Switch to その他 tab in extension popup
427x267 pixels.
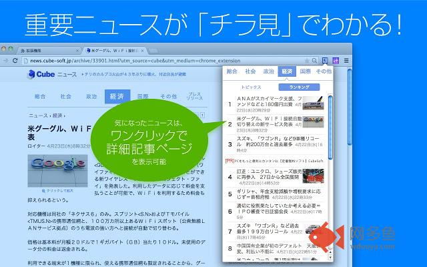pyautogui.click(x=324, y=71)
